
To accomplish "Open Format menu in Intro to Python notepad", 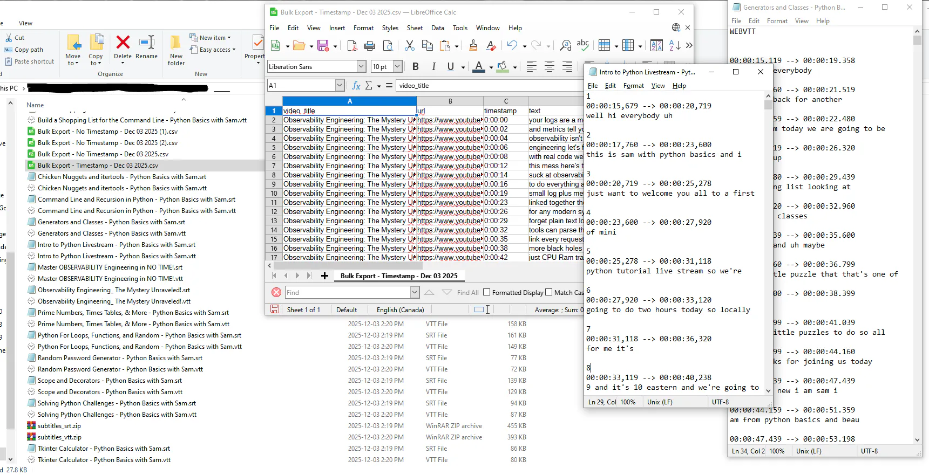I will [634, 86].
